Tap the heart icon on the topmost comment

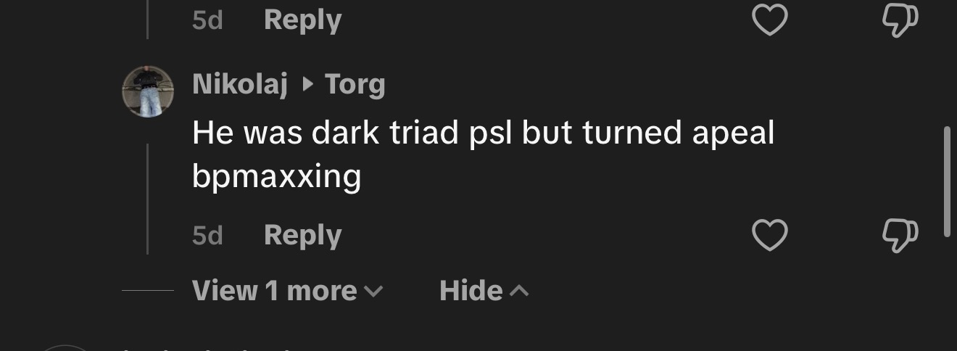tap(769, 20)
